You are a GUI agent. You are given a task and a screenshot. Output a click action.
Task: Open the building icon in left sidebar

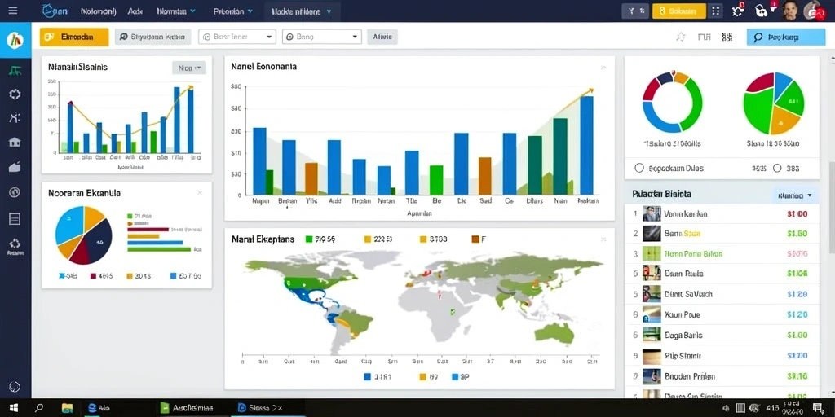[15, 142]
